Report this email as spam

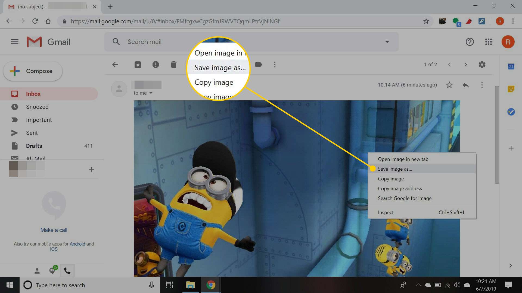click(156, 65)
